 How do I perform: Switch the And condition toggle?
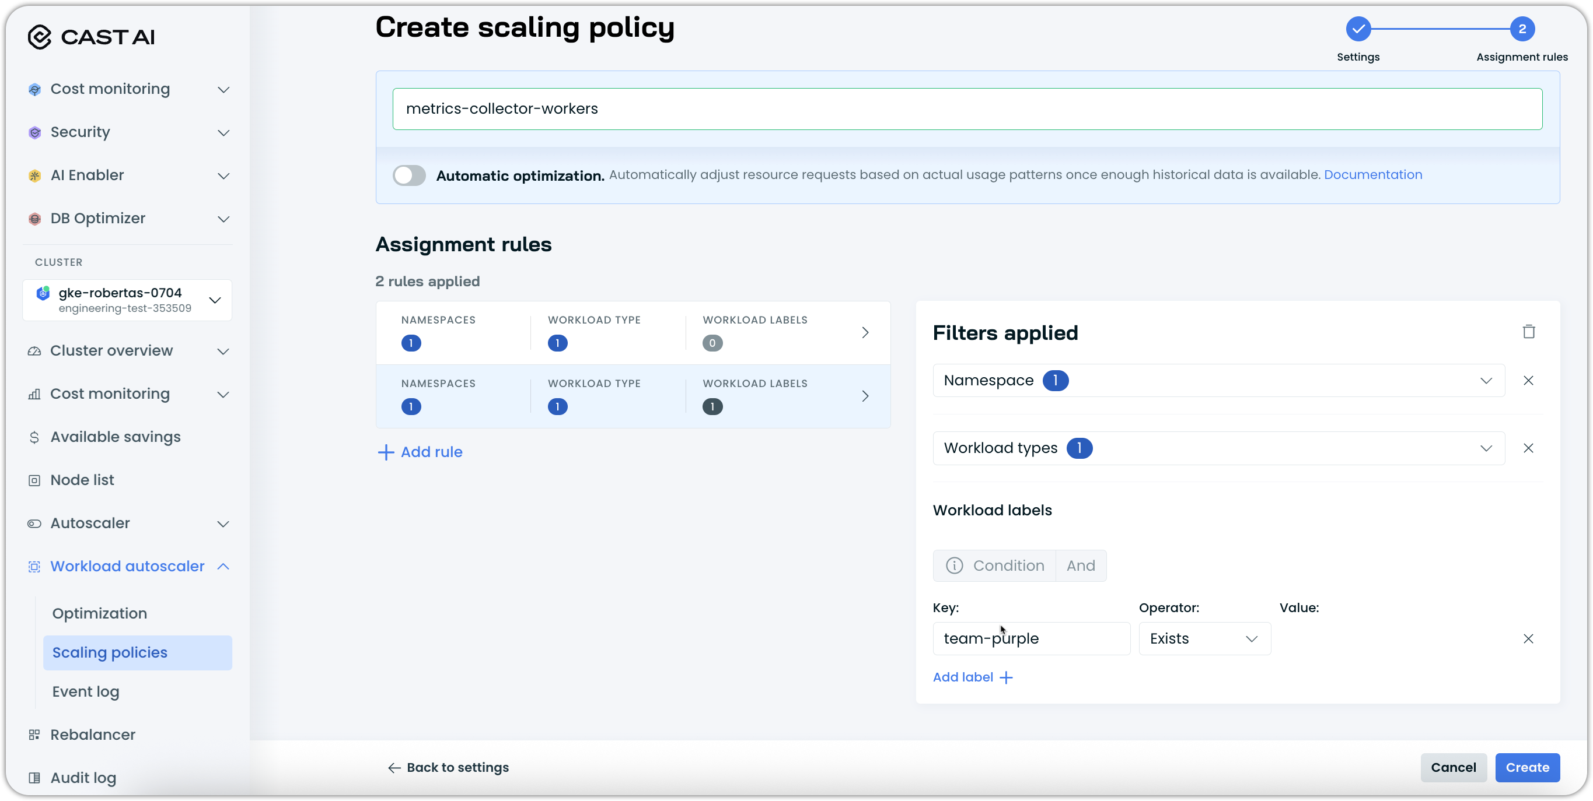pyautogui.click(x=1080, y=565)
